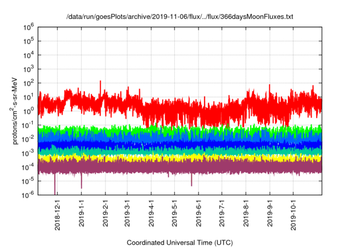Click the 10^-1 y-axis tick label
355x248 pixels.
[x=28, y=125]
